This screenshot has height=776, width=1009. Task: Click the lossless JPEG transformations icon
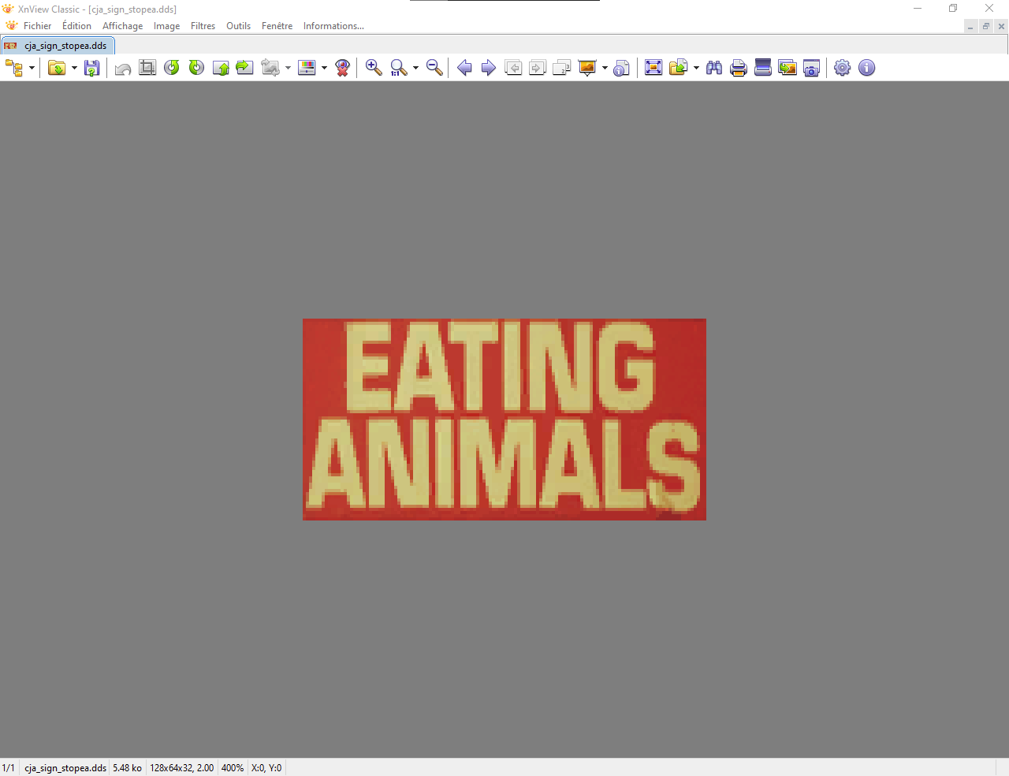pos(270,68)
